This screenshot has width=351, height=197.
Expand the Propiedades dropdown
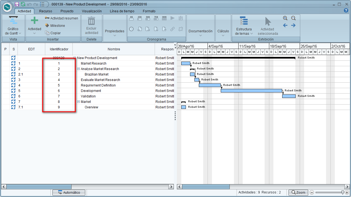point(115,35)
